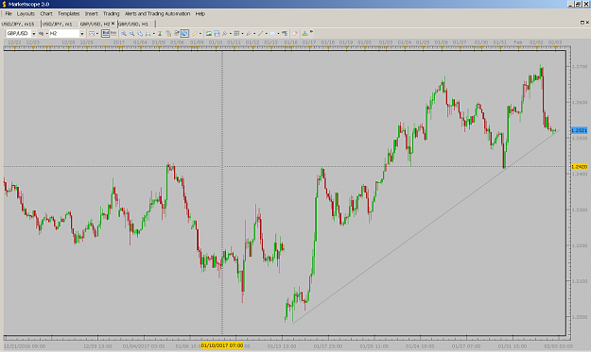This screenshot has width=591, height=352.
Task: Click the chart style icon beside instrument box
Action: coord(41,33)
